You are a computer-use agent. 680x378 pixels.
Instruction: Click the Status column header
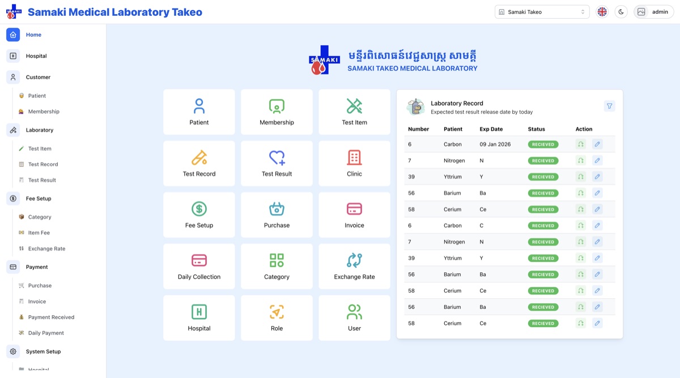point(537,129)
